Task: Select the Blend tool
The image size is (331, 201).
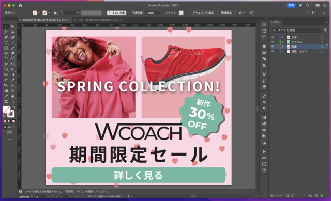Action: point(6,85)
